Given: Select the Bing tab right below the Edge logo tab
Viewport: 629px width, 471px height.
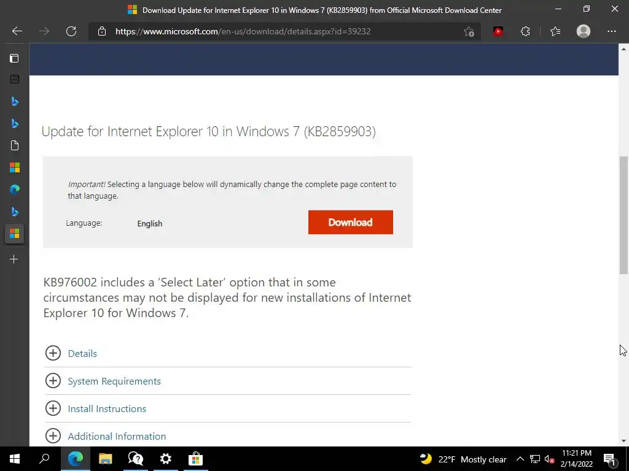Looking at the screenshot, I should [15, 211].
